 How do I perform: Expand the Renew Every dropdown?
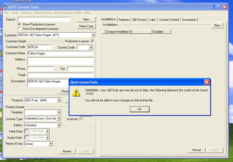tap(51, 144)
